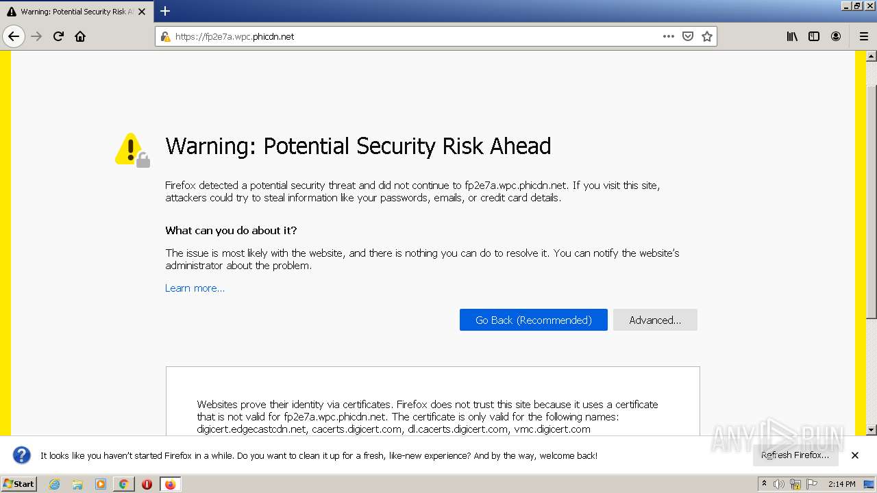Open the Learn more… link
Image resolution: width=877 pixels, height=493 pixels.
pos(195,288)
